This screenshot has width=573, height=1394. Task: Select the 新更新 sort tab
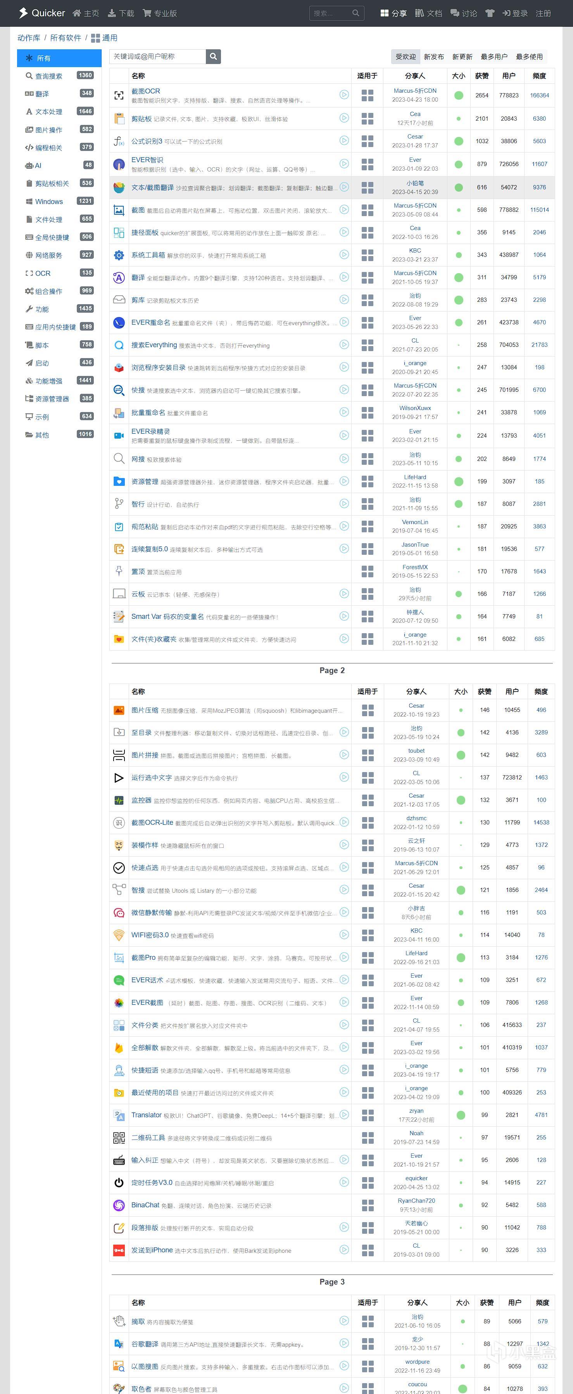point(462,56)
